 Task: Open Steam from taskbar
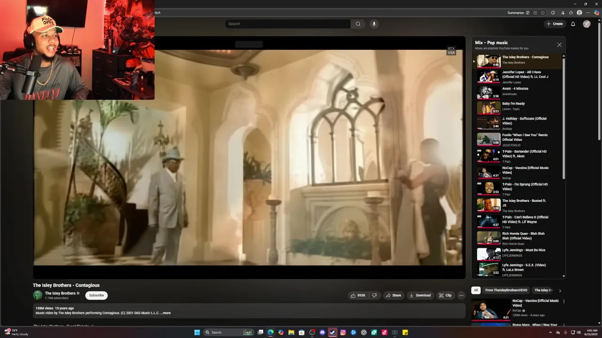point(333,332)
